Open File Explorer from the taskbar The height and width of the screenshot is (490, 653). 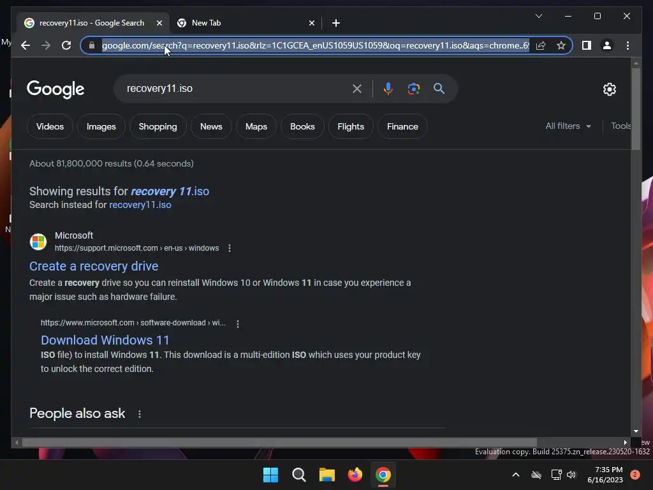327,475
